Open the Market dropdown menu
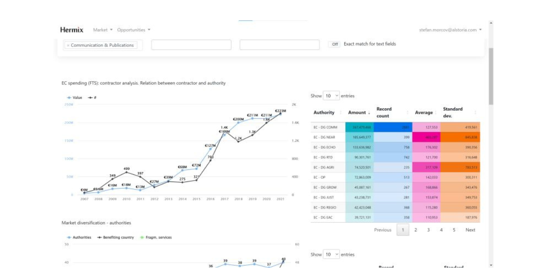The image size is (536, 280). [x=103, y=30]
